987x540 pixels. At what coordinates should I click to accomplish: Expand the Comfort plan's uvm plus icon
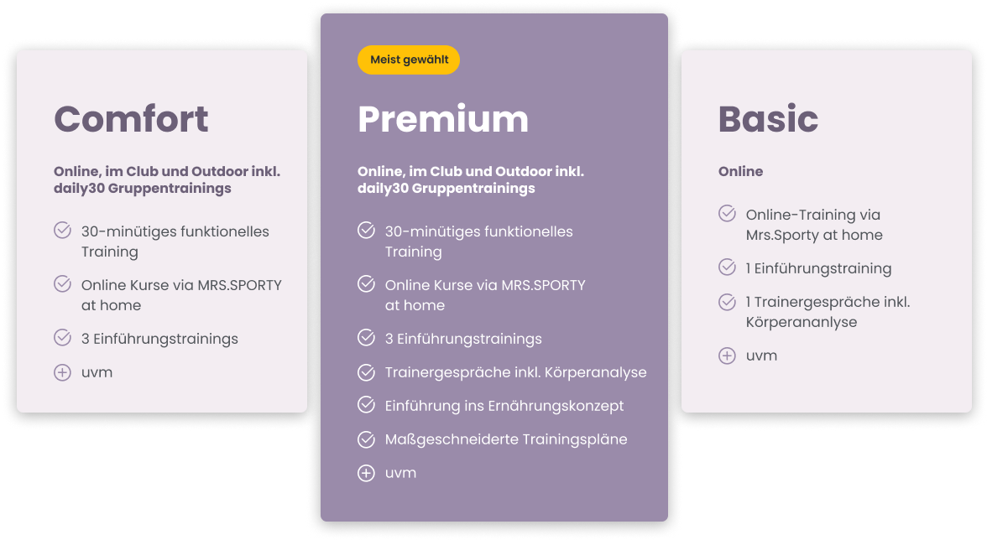coord(62,372)
